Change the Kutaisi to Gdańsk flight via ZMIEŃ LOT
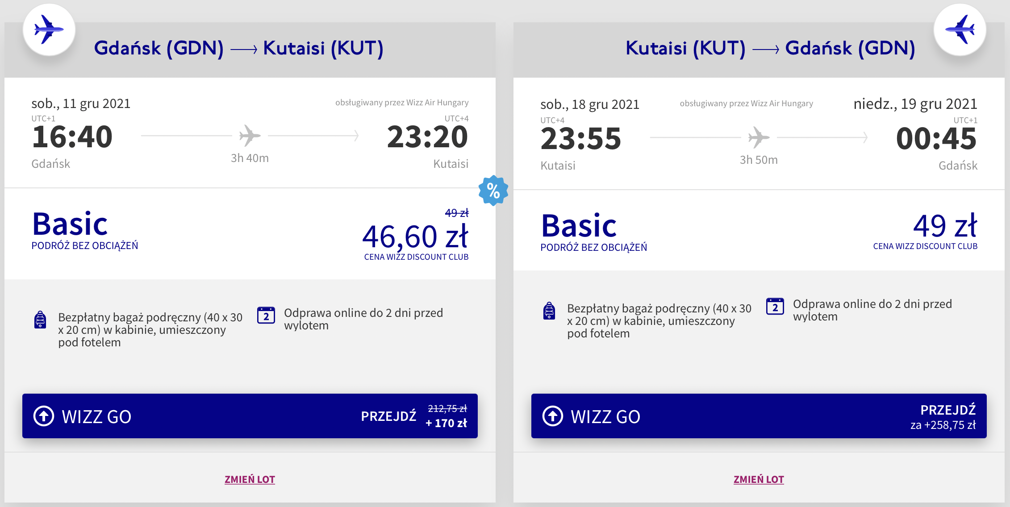Image resolution: width=1010 pixels, height=507 pixels. tap(759, 479)
